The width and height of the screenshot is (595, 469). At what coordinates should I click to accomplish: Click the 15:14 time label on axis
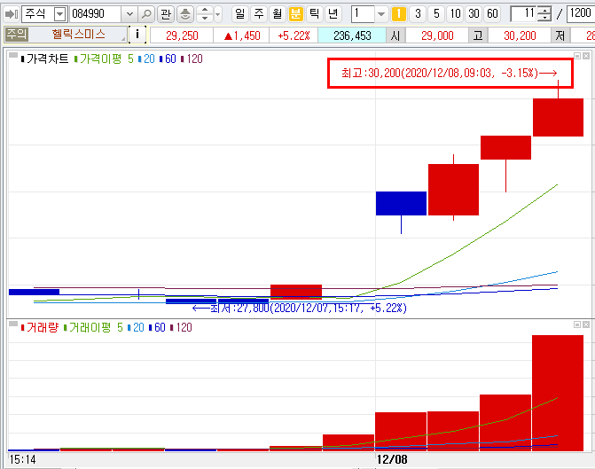22,459
